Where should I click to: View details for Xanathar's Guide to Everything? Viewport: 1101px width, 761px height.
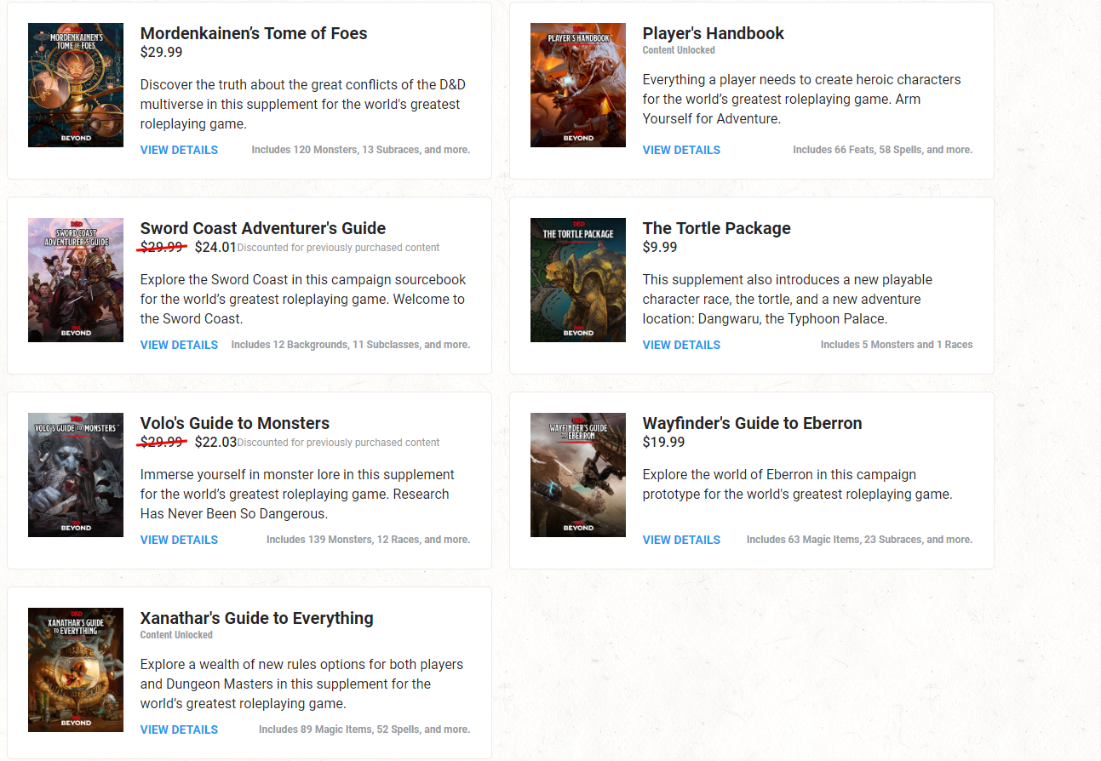179,730
